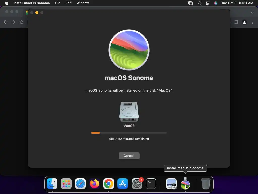Minimize the installer window with yellow button

pos(37,13)
